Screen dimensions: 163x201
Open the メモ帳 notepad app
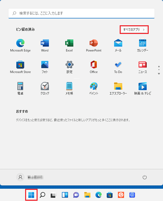[69, 88]
